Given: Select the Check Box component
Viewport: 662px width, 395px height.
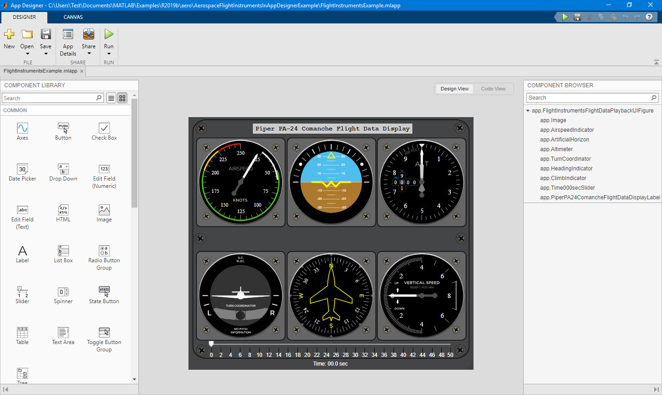Looking at the screenshot, I should coord(104,131).
